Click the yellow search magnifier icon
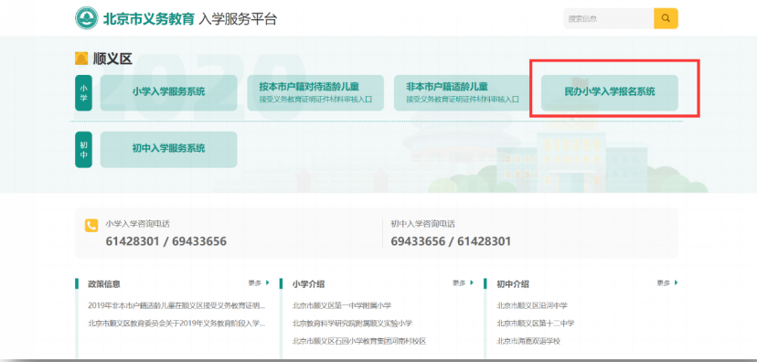The height and width of the screenshot is (362, 757). coord(666,18)
